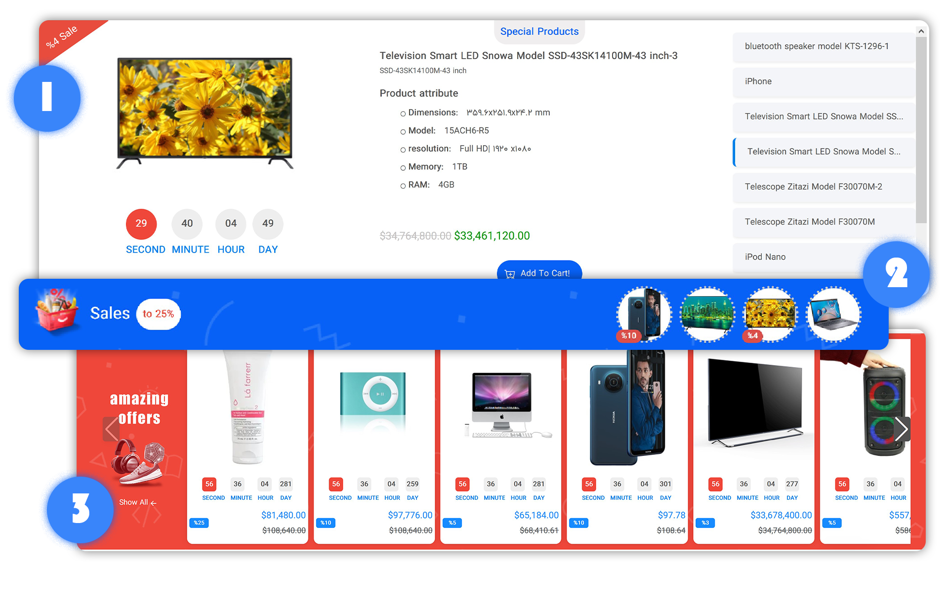Open the Show All amazing offers link
This screenshot has width=945, height=600.
(x=138, y=502)
